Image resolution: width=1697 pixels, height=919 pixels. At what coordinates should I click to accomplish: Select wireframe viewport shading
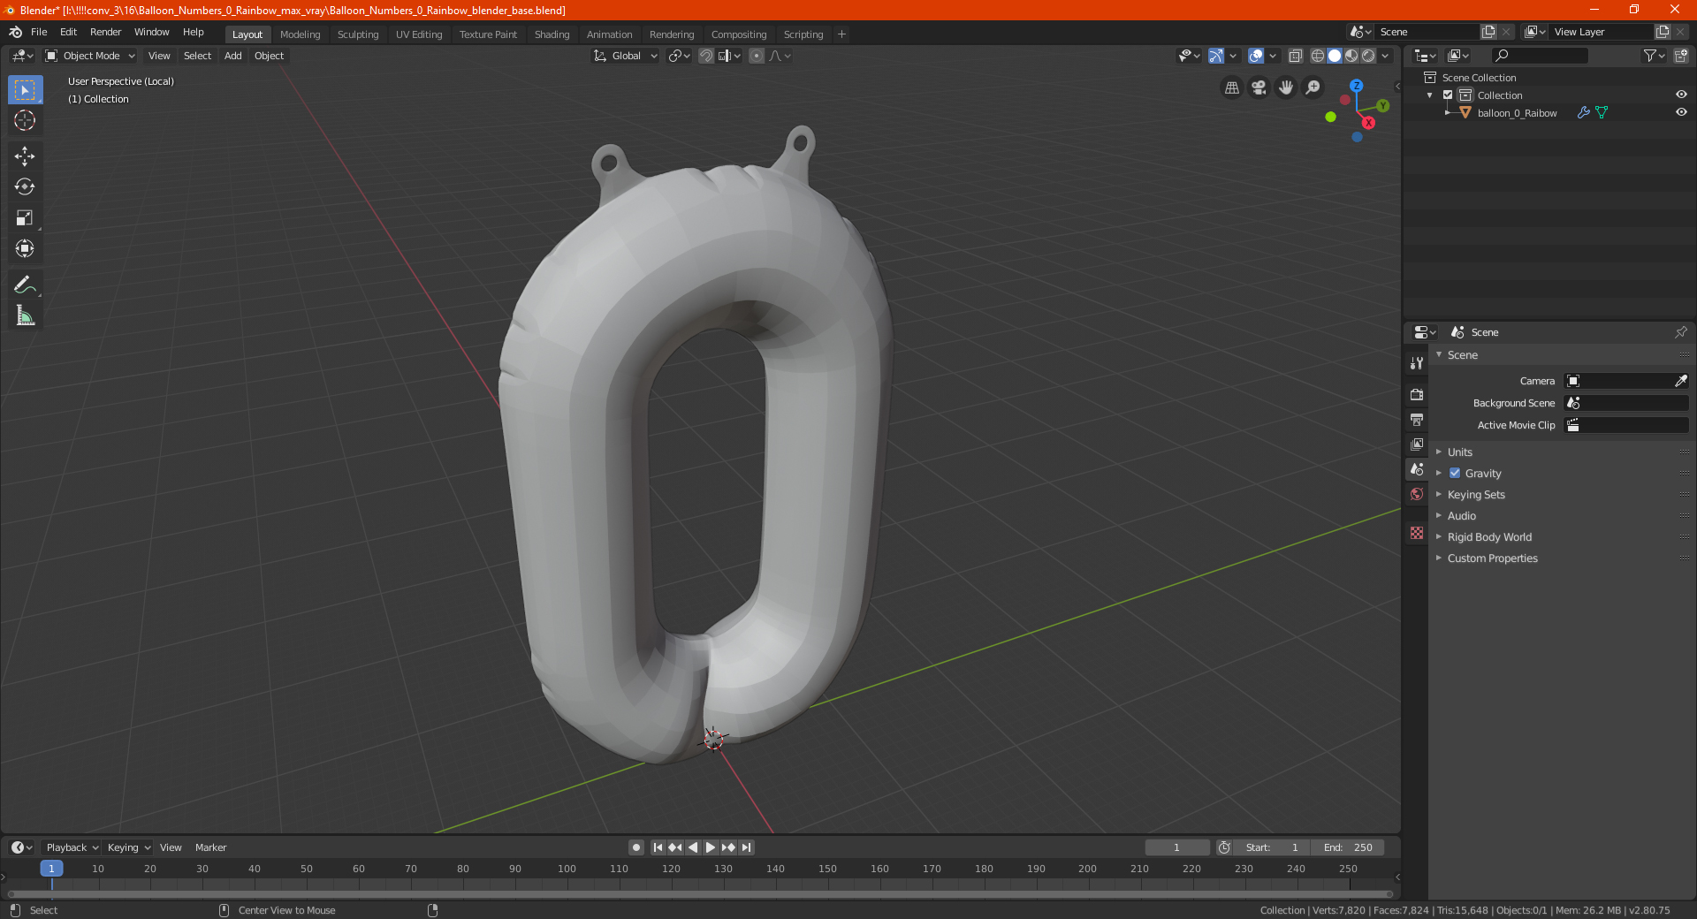pyautogui.click(x=1318, y=56)
